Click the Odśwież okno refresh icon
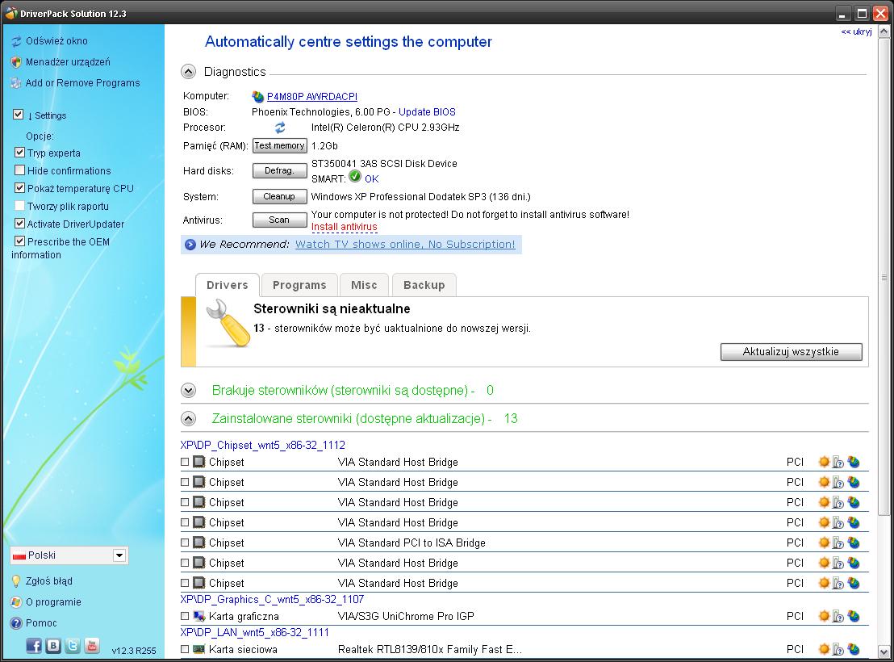Screen dimensions: 894x662 pos(16,41)
